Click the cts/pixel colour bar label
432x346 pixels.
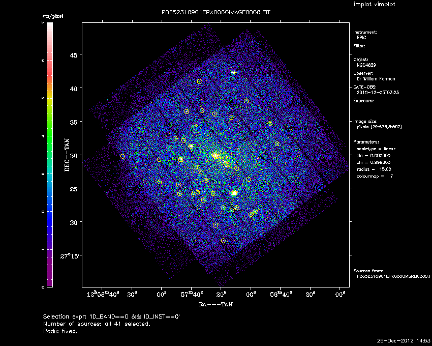point(53,16)
